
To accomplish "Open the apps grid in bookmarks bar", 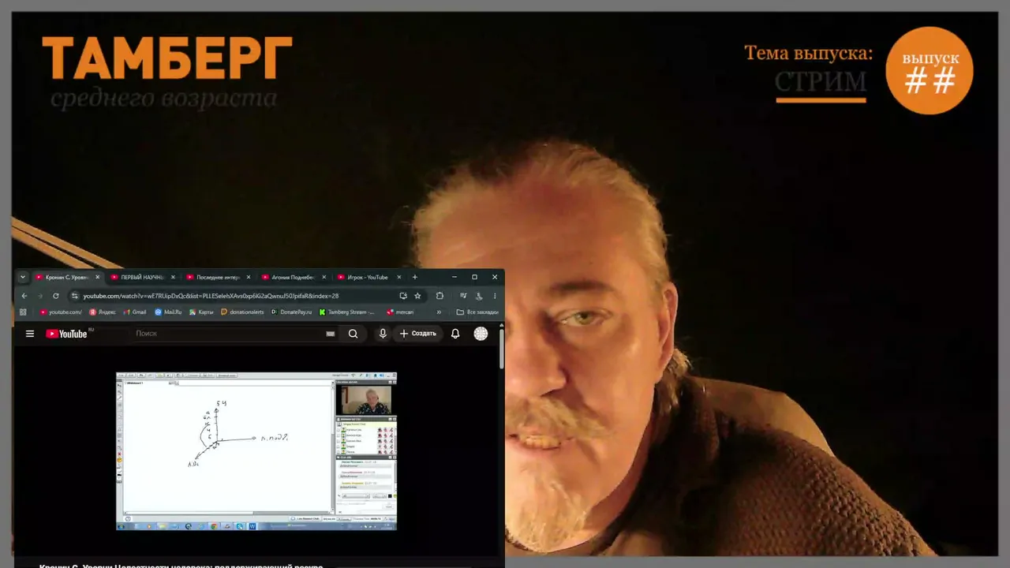I will pyautogui.click(x=23, y=312).
